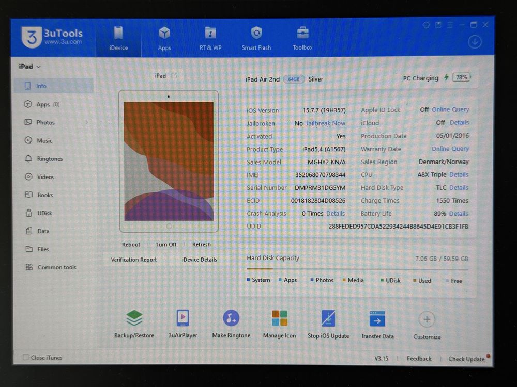Click the skin theme icon in title bar
517x387 pixels.
pos(427,25)
